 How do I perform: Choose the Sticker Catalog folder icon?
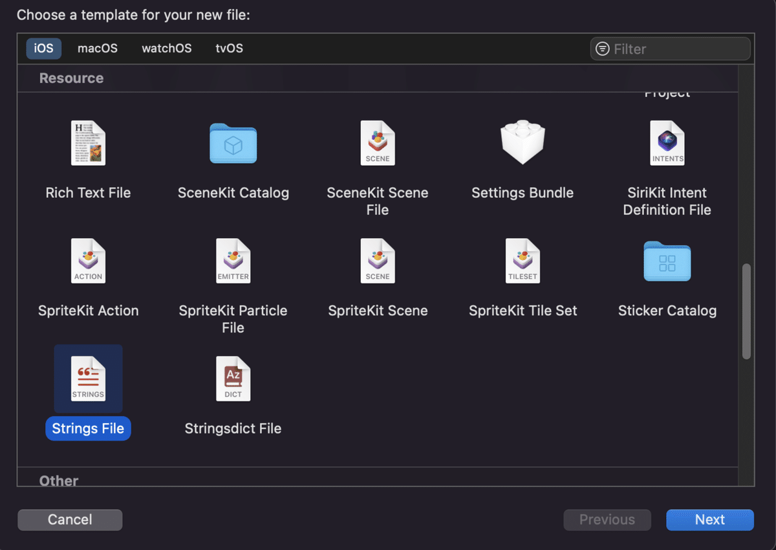click(667, 261)
